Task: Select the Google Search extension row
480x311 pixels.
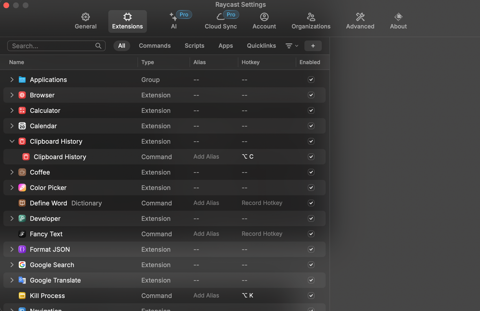Action: (x=164, y=265)
